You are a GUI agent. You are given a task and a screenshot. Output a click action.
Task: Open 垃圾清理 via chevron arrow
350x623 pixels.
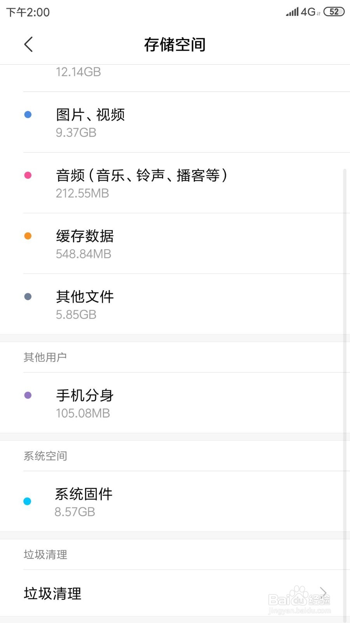(x=323, y=593)
